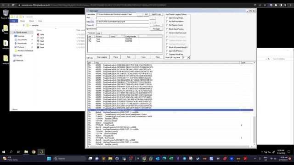This screenshot has width=294, height=165.
Task: Open the Acrobat icon on host taskbar
Action: (245, 159)
